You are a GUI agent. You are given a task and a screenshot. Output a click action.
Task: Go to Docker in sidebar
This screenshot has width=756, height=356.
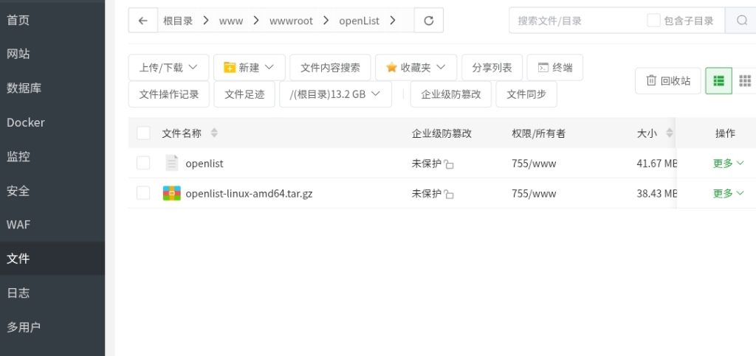click(26, 122)
